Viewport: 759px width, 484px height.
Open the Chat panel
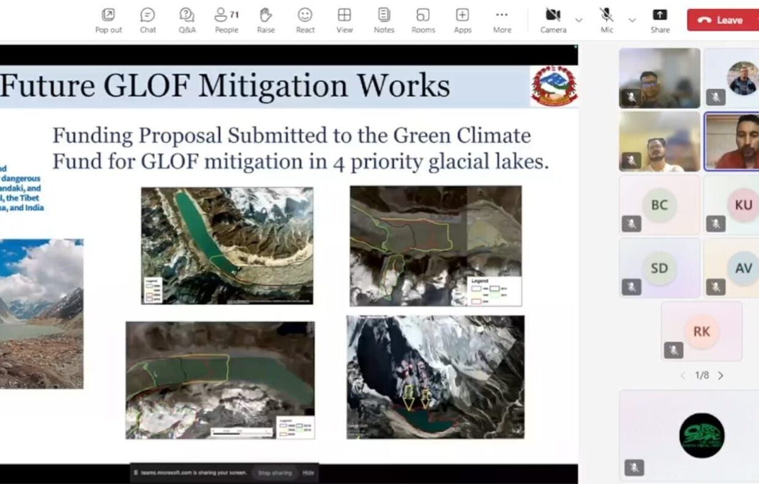[148, 20]
